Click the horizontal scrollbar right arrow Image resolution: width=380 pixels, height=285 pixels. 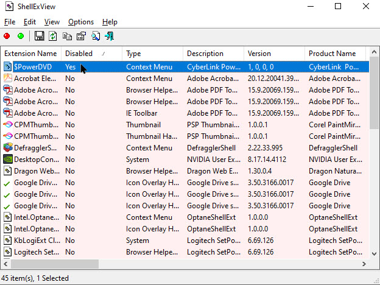pyautogui.click(x=364, y=264)
